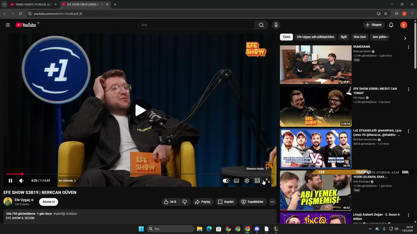Screen dimensions: 417x234
Task: Click the Efe Uygaç channel name
Action: [22, 200]
